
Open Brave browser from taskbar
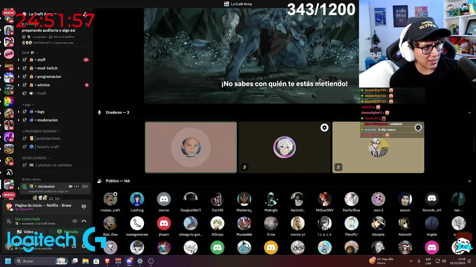pyautogui.click(x=107, y=261)
